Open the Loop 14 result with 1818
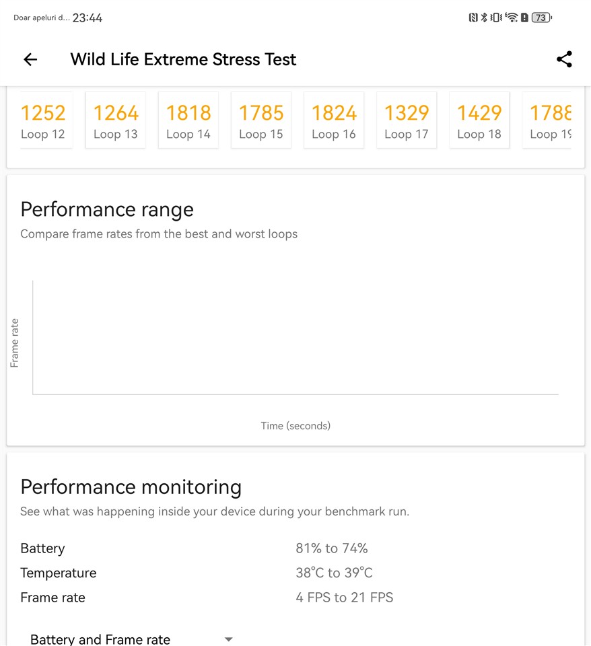 [188, 120]
